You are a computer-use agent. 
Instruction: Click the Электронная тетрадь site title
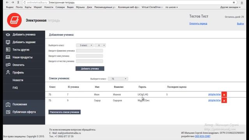coord(43,21)
